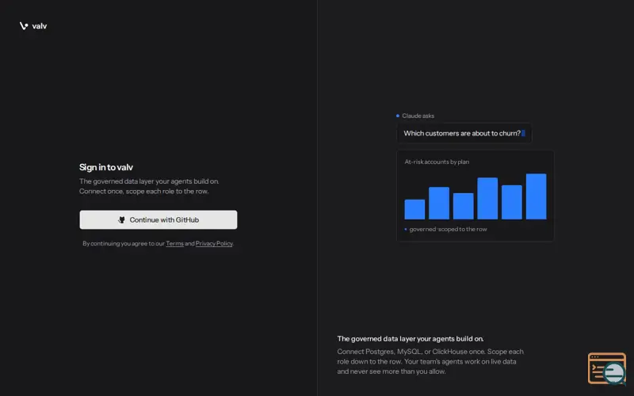Click the 'Sign in to valv' heading
Viewport: 634px width, 396px height.
coord(106,167)
